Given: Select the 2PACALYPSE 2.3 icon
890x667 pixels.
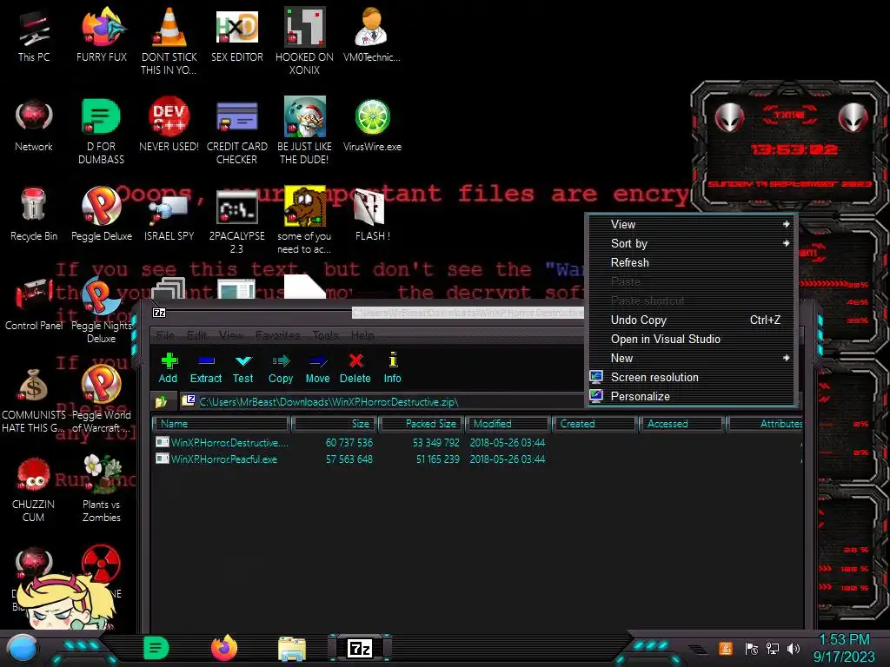Looking at the screenshot, I should tap(236, 221).
